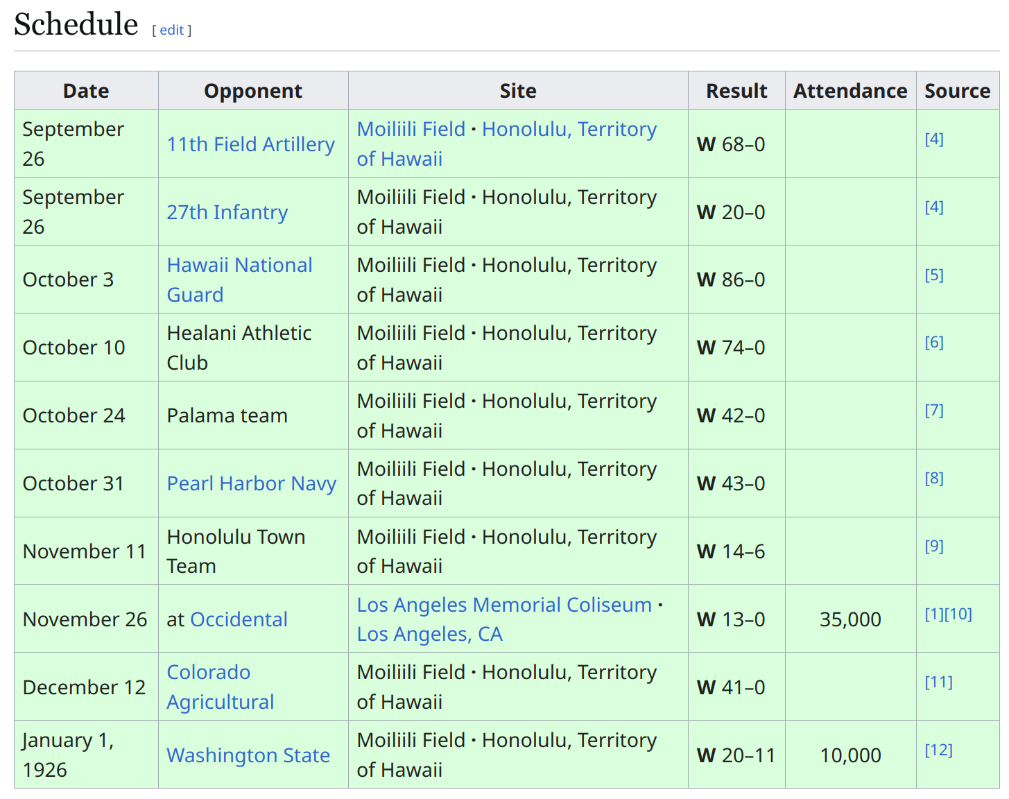This screenshot has height=799, width=1009.
Task: Open the Colorado Agricultural link
Action: [221, 687]
